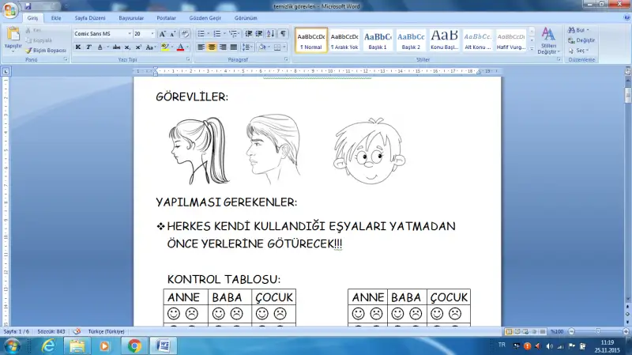The height and width of the screenshot is (355, 632).
Task: Click the grow font size icon
Action: pyautogui.click(x=162, y=34)
